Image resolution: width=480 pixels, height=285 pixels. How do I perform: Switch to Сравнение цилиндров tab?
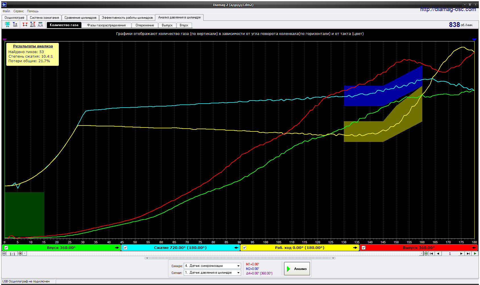click(80, 18)
